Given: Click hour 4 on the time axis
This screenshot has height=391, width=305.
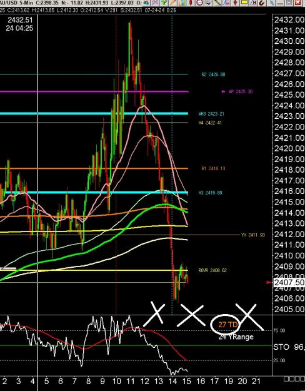Looking at the screenshot, I should click(32, 381).
